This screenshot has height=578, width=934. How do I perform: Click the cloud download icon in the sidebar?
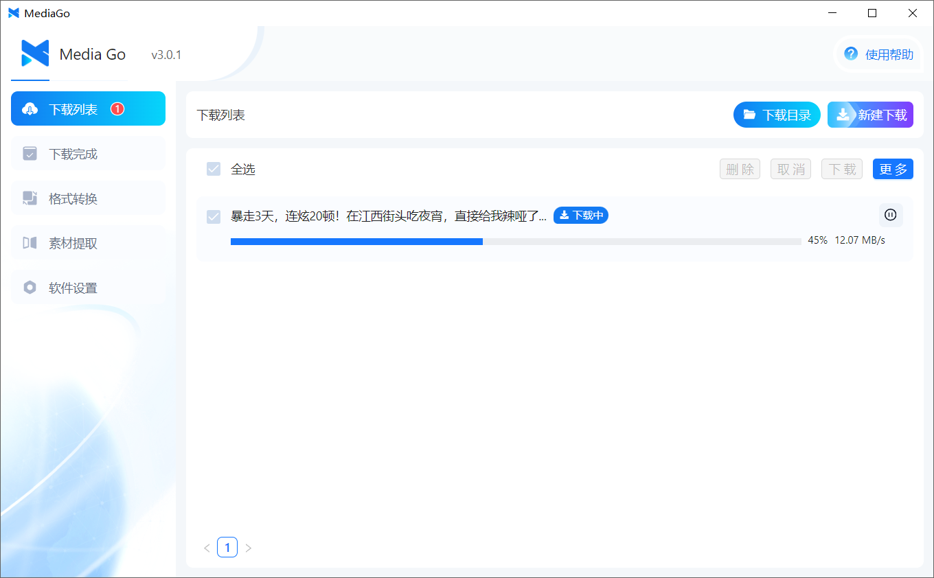click(30, 109)
